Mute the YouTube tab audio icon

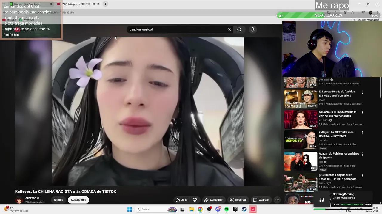tap(93, 4)
